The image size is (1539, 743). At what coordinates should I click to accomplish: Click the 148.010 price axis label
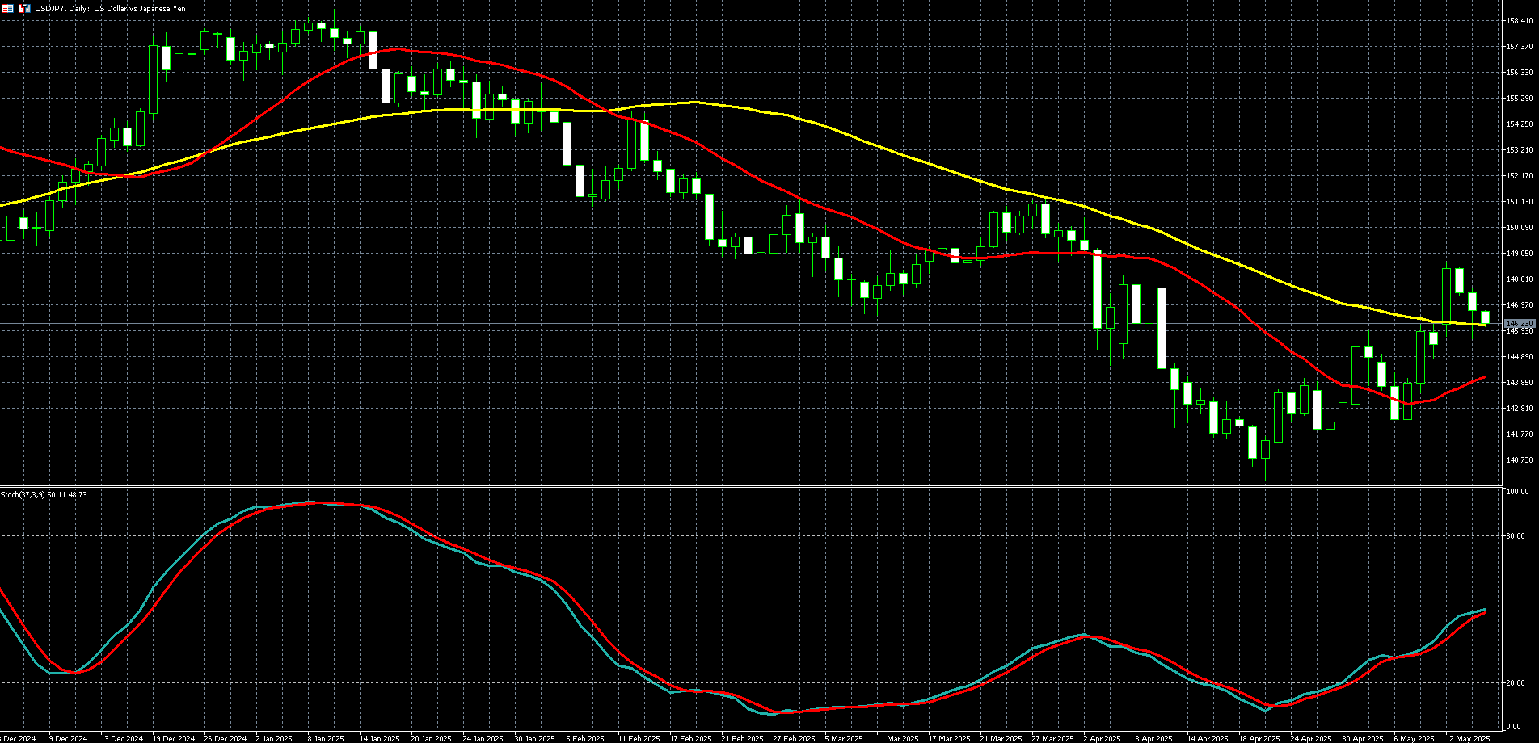pyautogui.click(x=1520, y=279)
